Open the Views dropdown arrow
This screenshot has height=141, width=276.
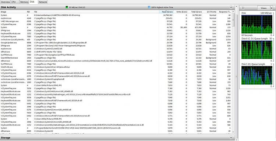pos(271,8)
